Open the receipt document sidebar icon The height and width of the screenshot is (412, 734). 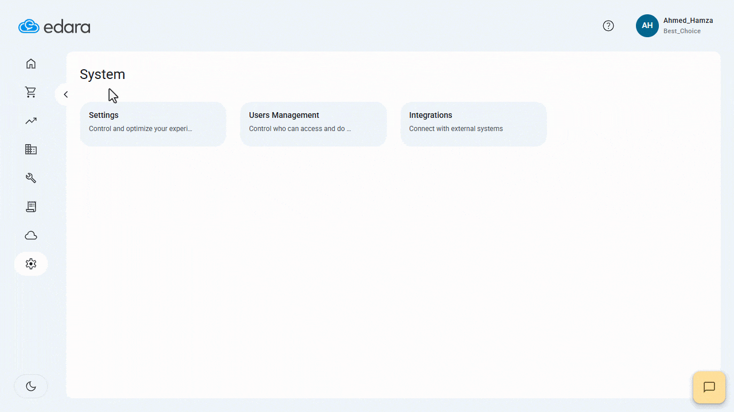point(31,207)
